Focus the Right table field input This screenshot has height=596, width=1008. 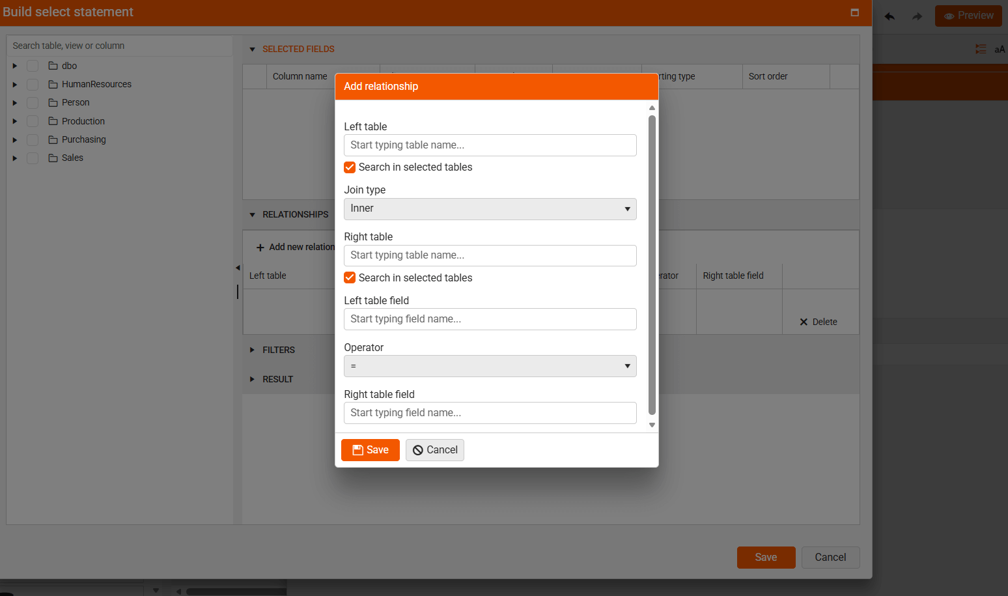click(x=490, y=413)
